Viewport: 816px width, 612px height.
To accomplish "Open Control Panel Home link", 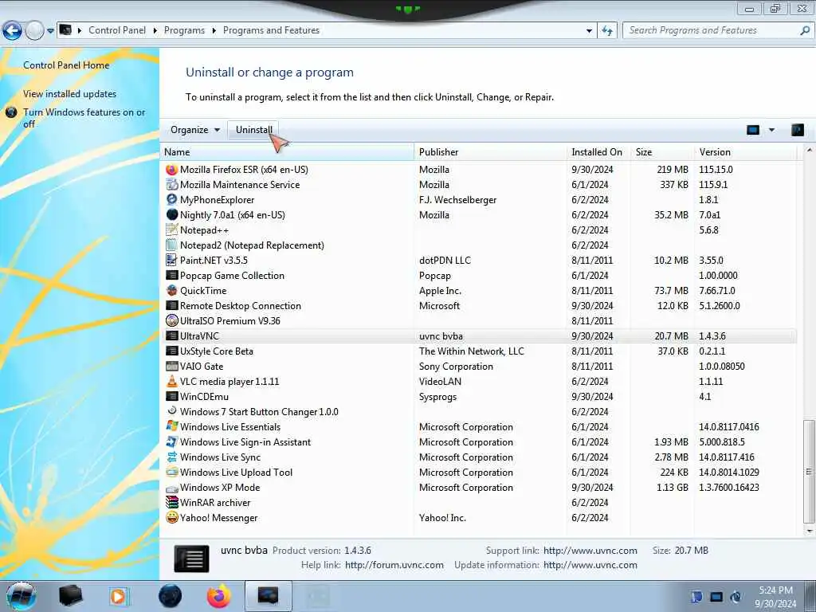I will click(x=66, y=65).
